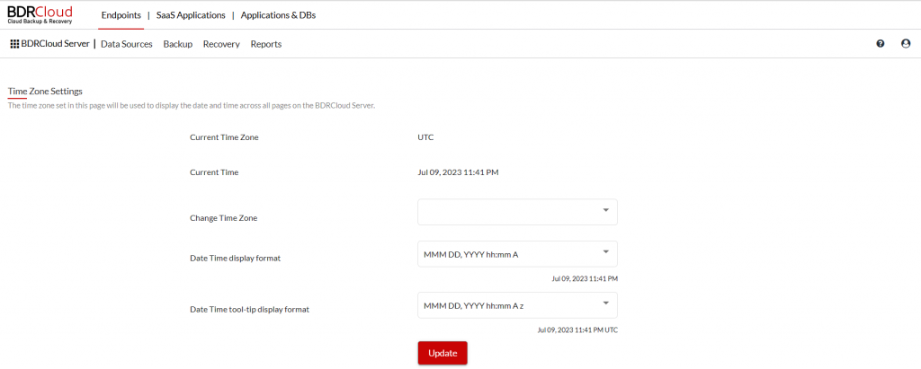Go to the Applications & DBs tab
Screen dimensions: 921x369
pyautogui.click(x=280, y=15)
